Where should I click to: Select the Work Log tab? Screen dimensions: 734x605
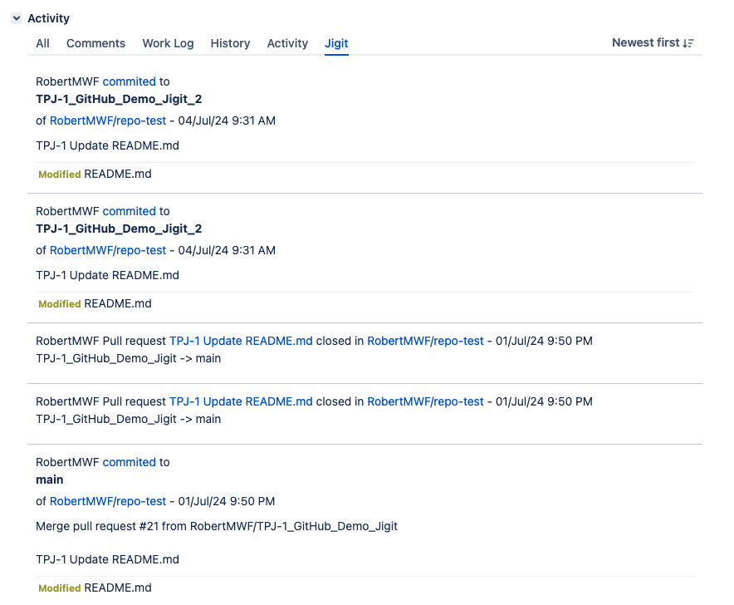pos(168,43)
